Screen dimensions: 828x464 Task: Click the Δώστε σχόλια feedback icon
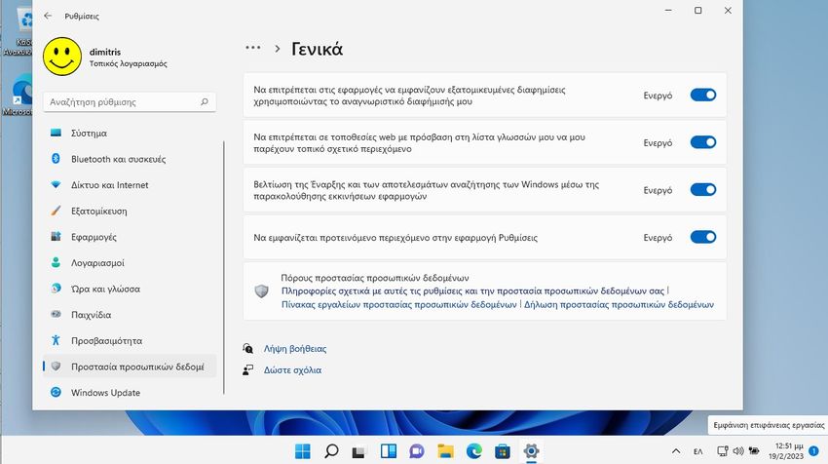coord(247,369)
